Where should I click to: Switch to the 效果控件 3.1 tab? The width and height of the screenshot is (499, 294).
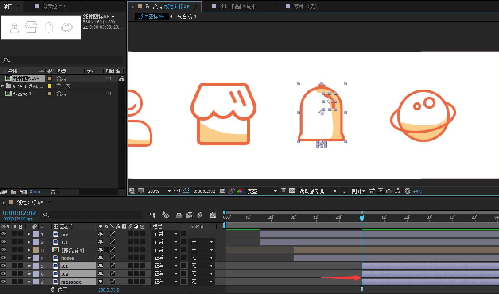point(56,6)
